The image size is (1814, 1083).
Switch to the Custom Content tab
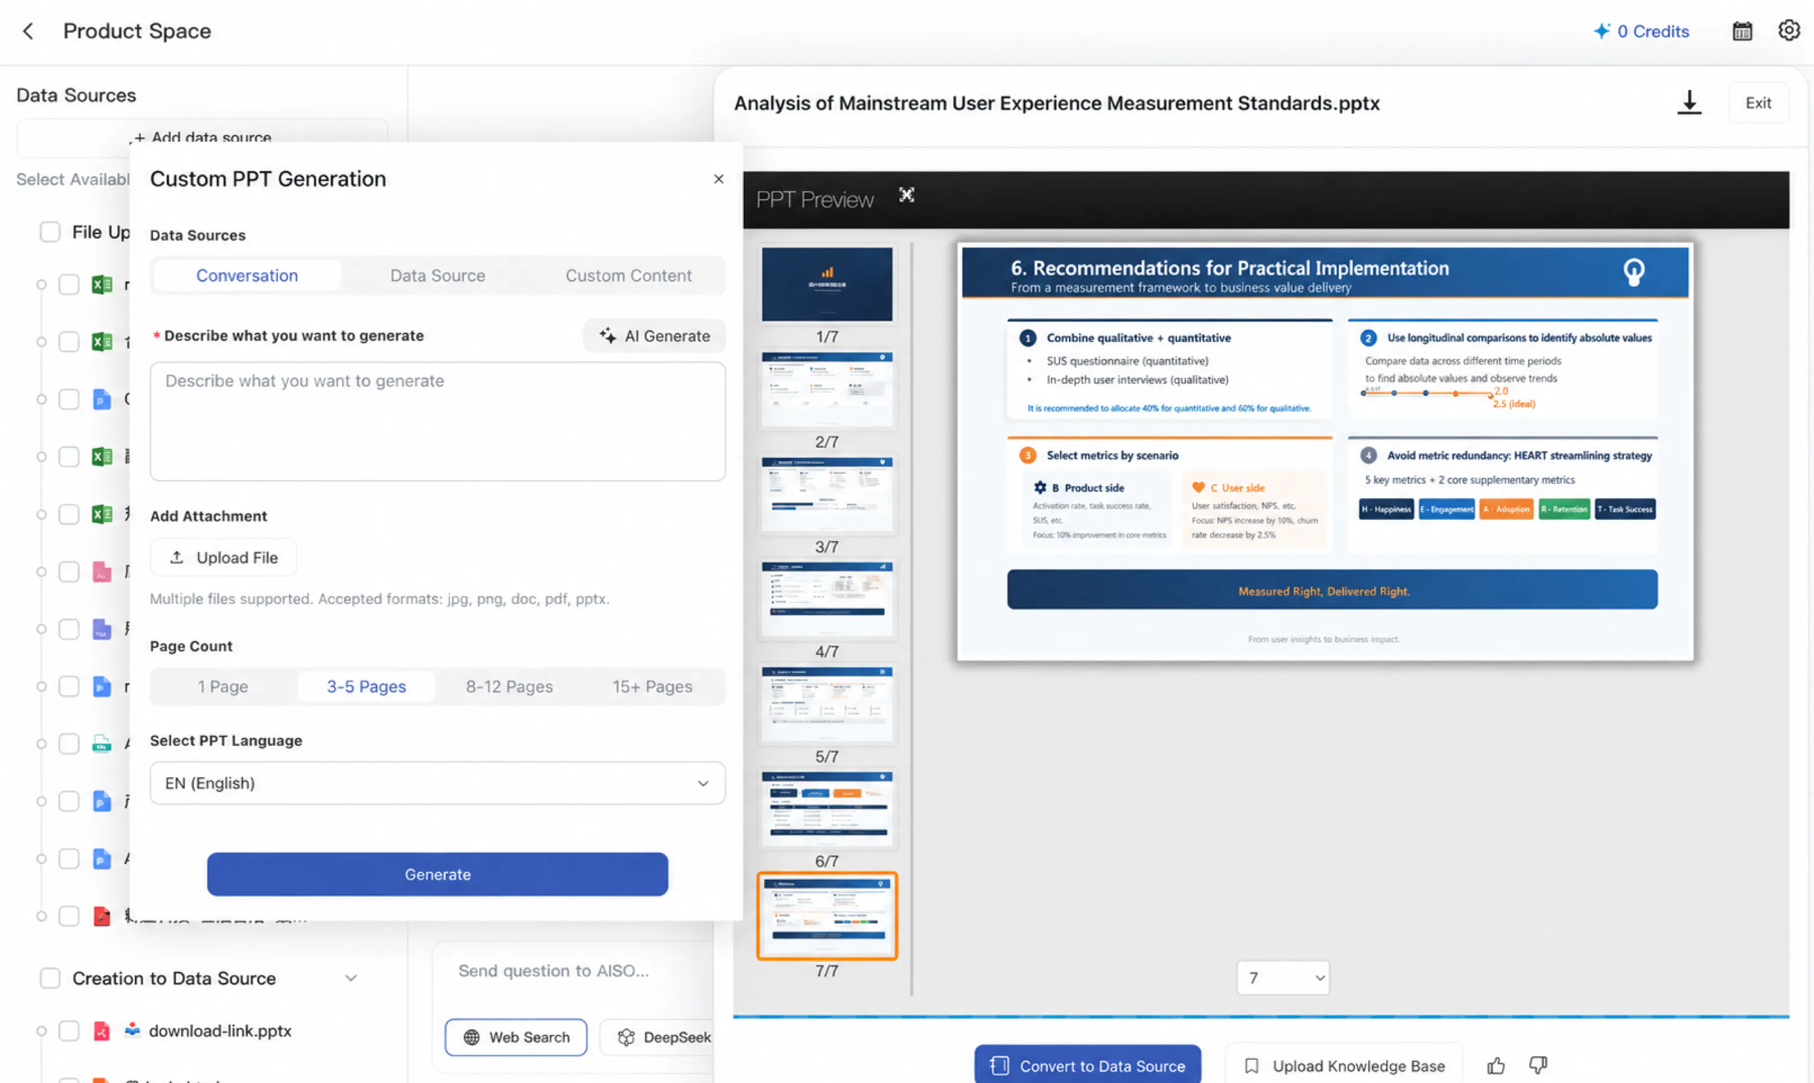[629, 276]
